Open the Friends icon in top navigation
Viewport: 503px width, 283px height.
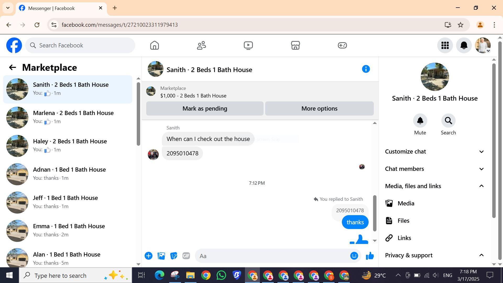(201, 45)
